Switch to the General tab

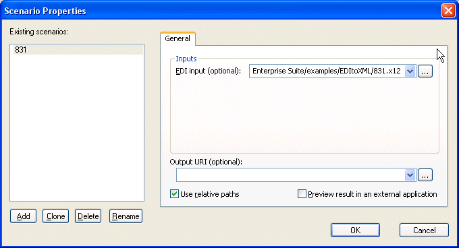click(x=178, y=38)
